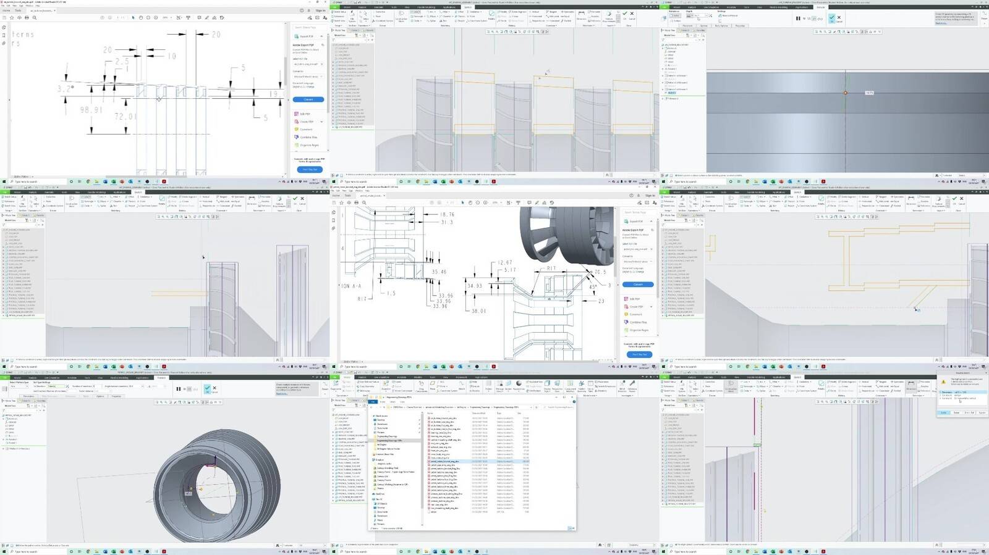Click search box in File Explorer window
This screenshot has height=555, width=989.
[x=559, y=407]
